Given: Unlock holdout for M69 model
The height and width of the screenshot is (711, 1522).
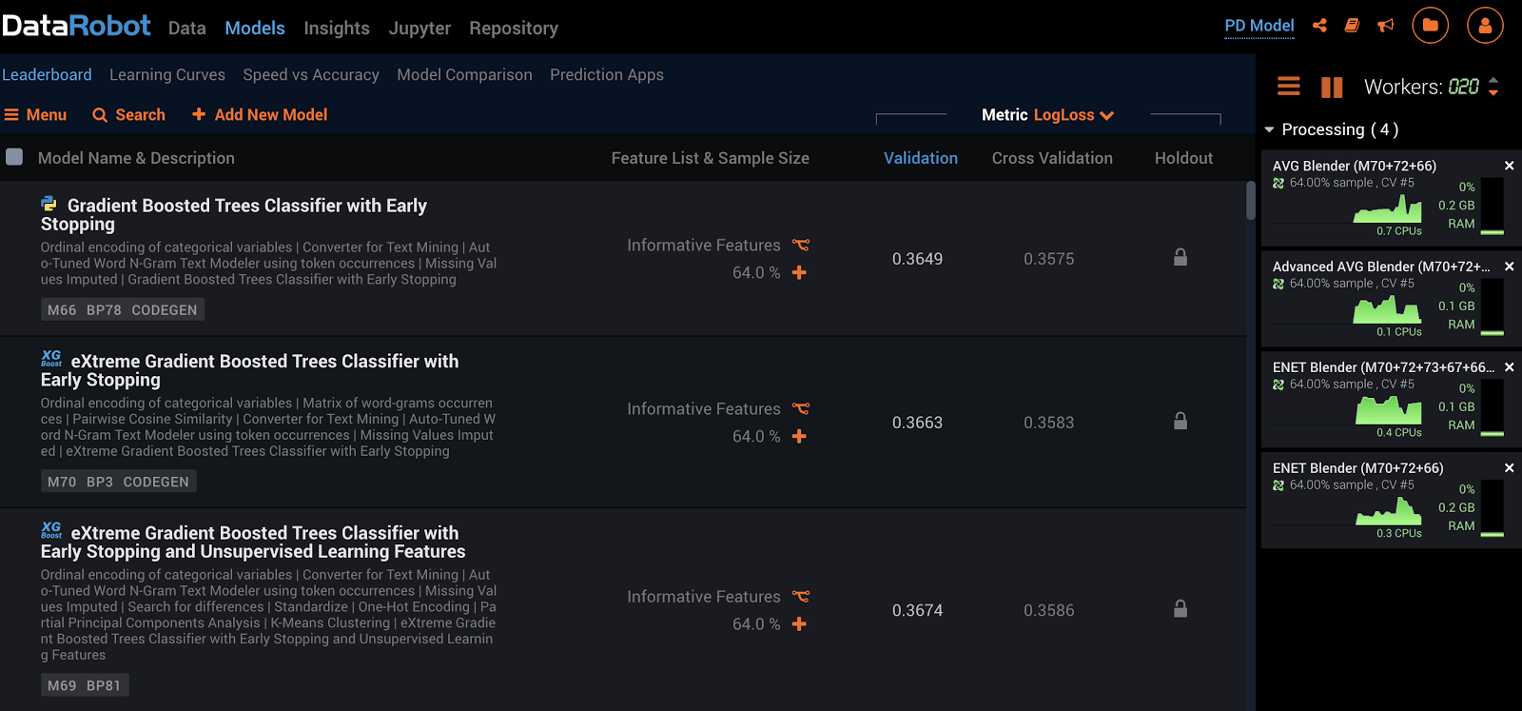Looking at the screenshot, I should 1181,608.
